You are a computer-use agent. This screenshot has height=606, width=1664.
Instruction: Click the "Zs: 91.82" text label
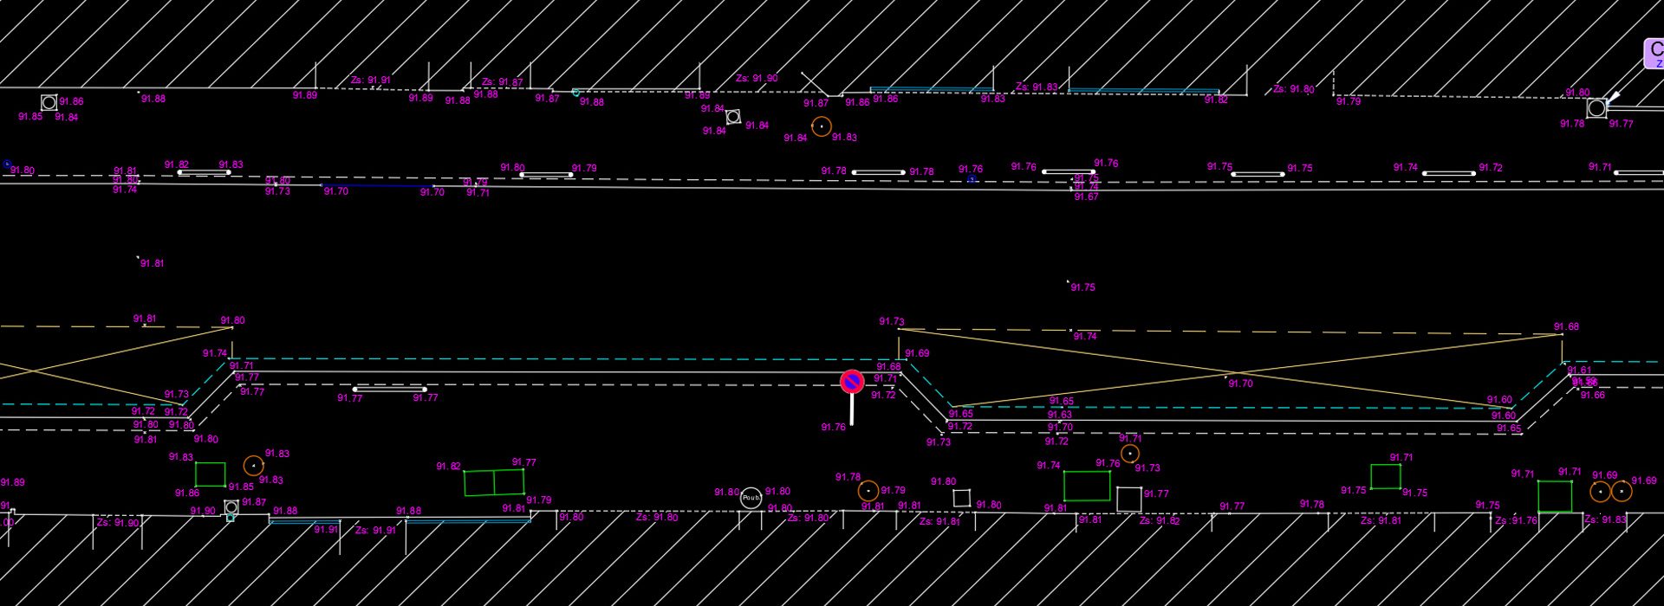click(1159, 521)
